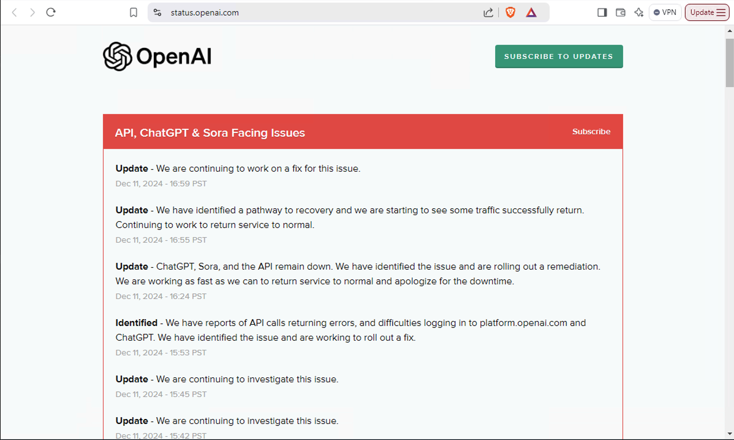
Task: Click the timestamp Dec 11, 2024 - 16:24 PST
Action: point(161,296)
